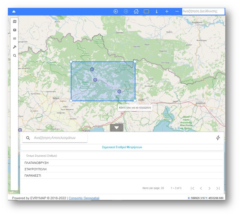Open the Consortis Geospatial link

[84, 198]
